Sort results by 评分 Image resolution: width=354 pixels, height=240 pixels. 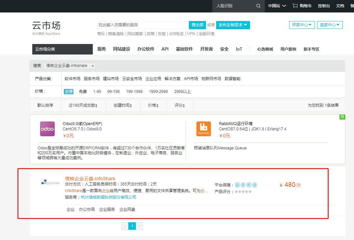[180, 105]
